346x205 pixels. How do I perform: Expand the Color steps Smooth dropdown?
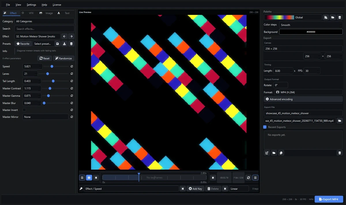coord(311,25)
